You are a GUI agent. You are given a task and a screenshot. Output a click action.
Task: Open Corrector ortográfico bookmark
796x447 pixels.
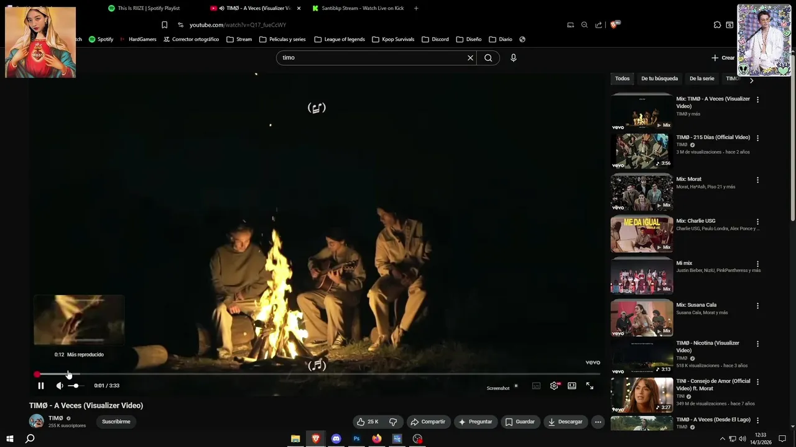(191, 39)
